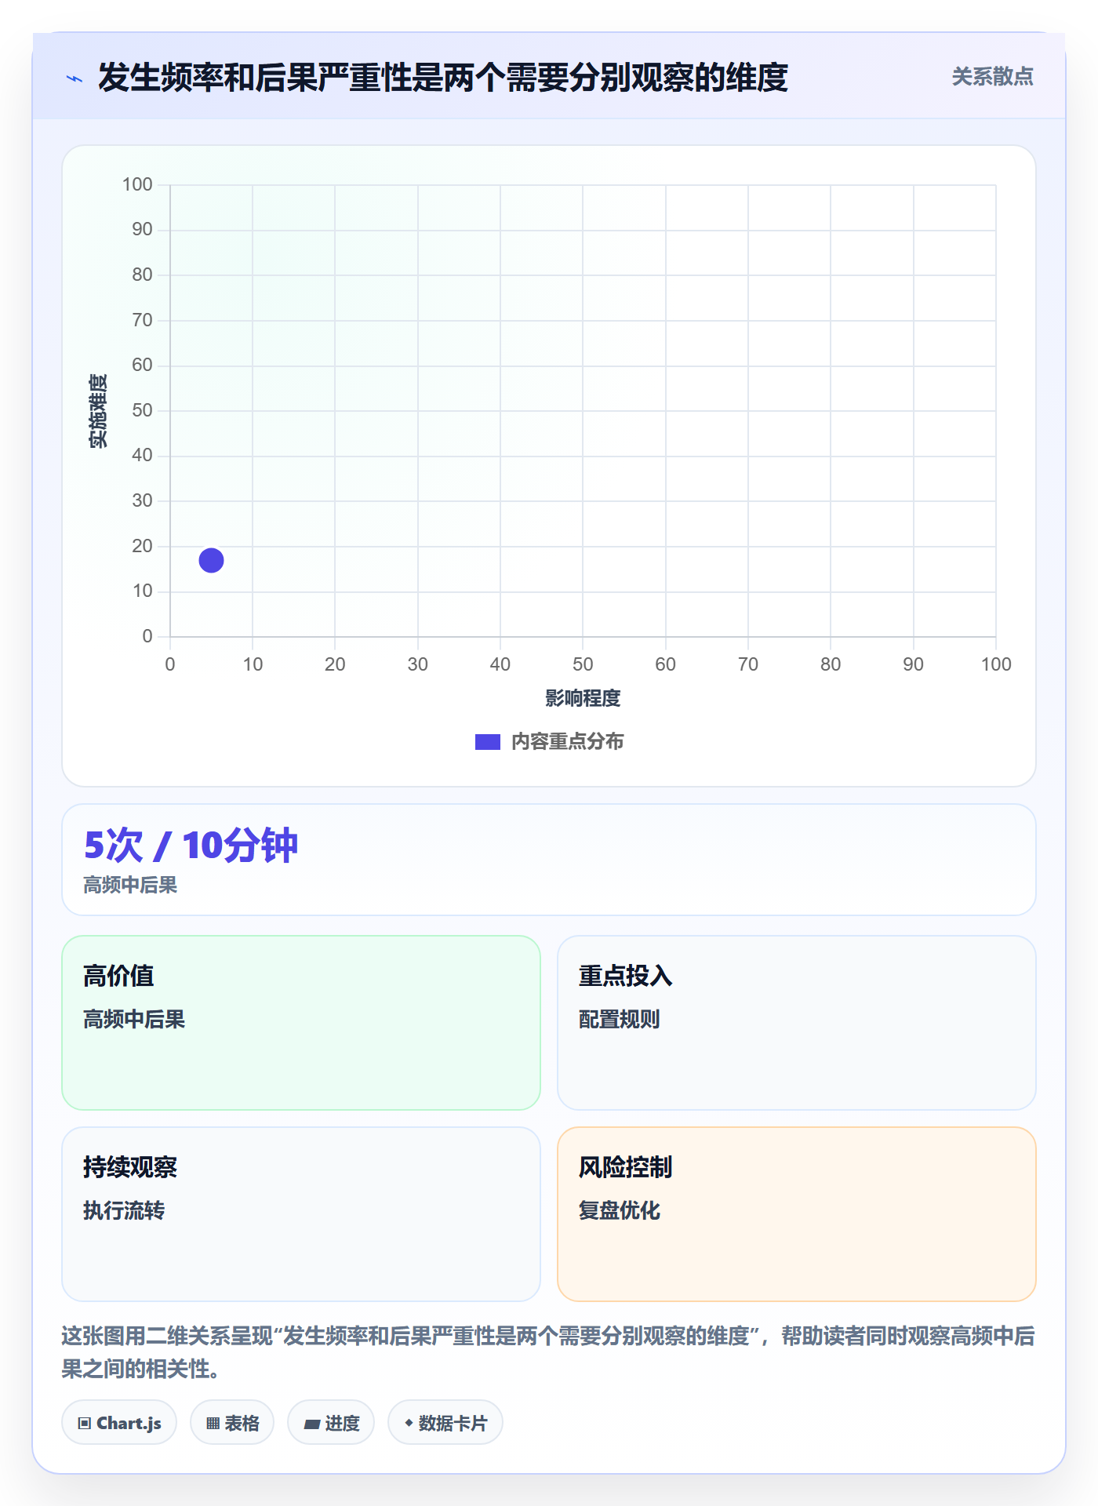Click the 持续观察 card heading
The height and width of the screenshot is (1506, 1098).
[x=130, y=1167]
